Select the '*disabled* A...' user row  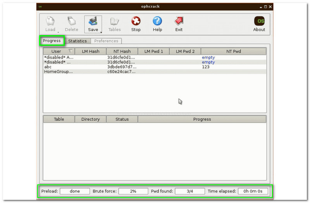pyautogui.click(x=155, y=57)
